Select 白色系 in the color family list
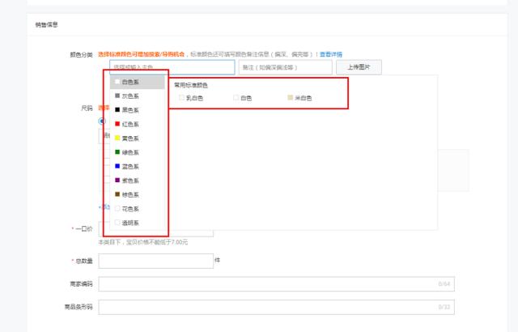The height and width of the screenshot is (332, 518). 138,82
